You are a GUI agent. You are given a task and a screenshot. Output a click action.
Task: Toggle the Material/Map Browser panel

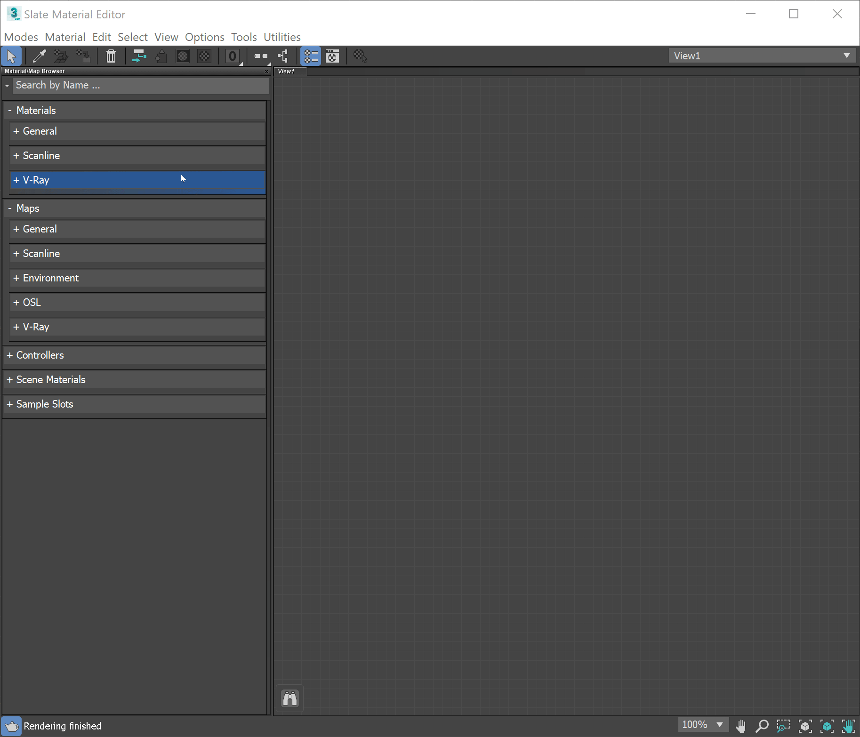pos(311,56)
